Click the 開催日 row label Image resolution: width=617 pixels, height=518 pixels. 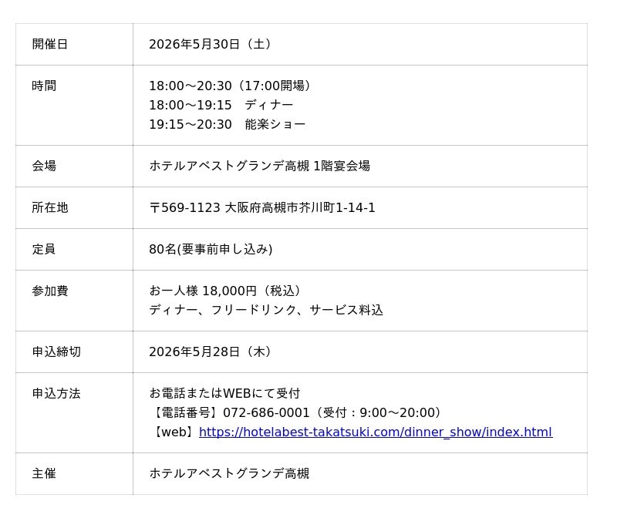(x=50, y=45)
